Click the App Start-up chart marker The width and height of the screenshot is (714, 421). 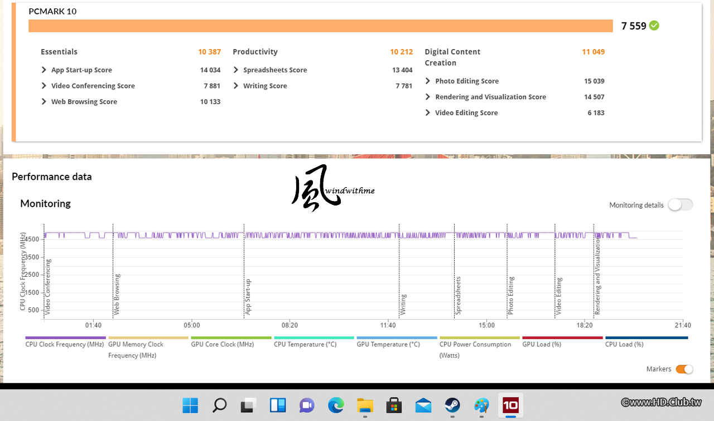[248, 297]
